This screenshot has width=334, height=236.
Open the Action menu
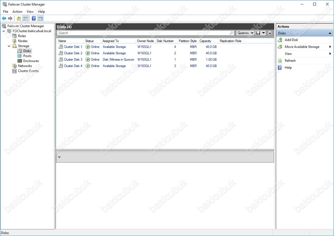click(x=17, y=12)
